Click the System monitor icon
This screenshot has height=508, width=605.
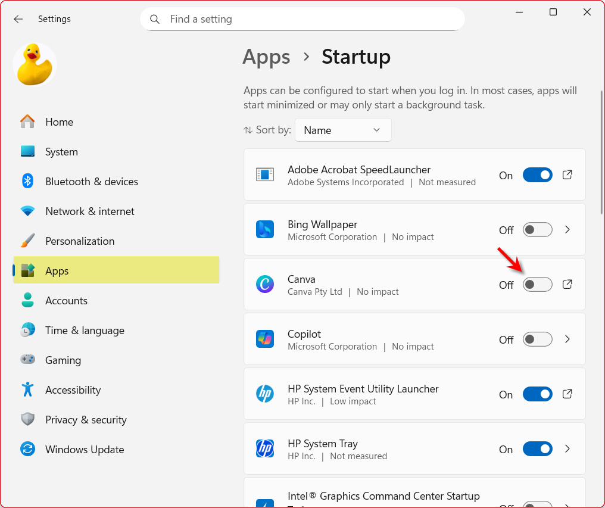coord(27,151)
